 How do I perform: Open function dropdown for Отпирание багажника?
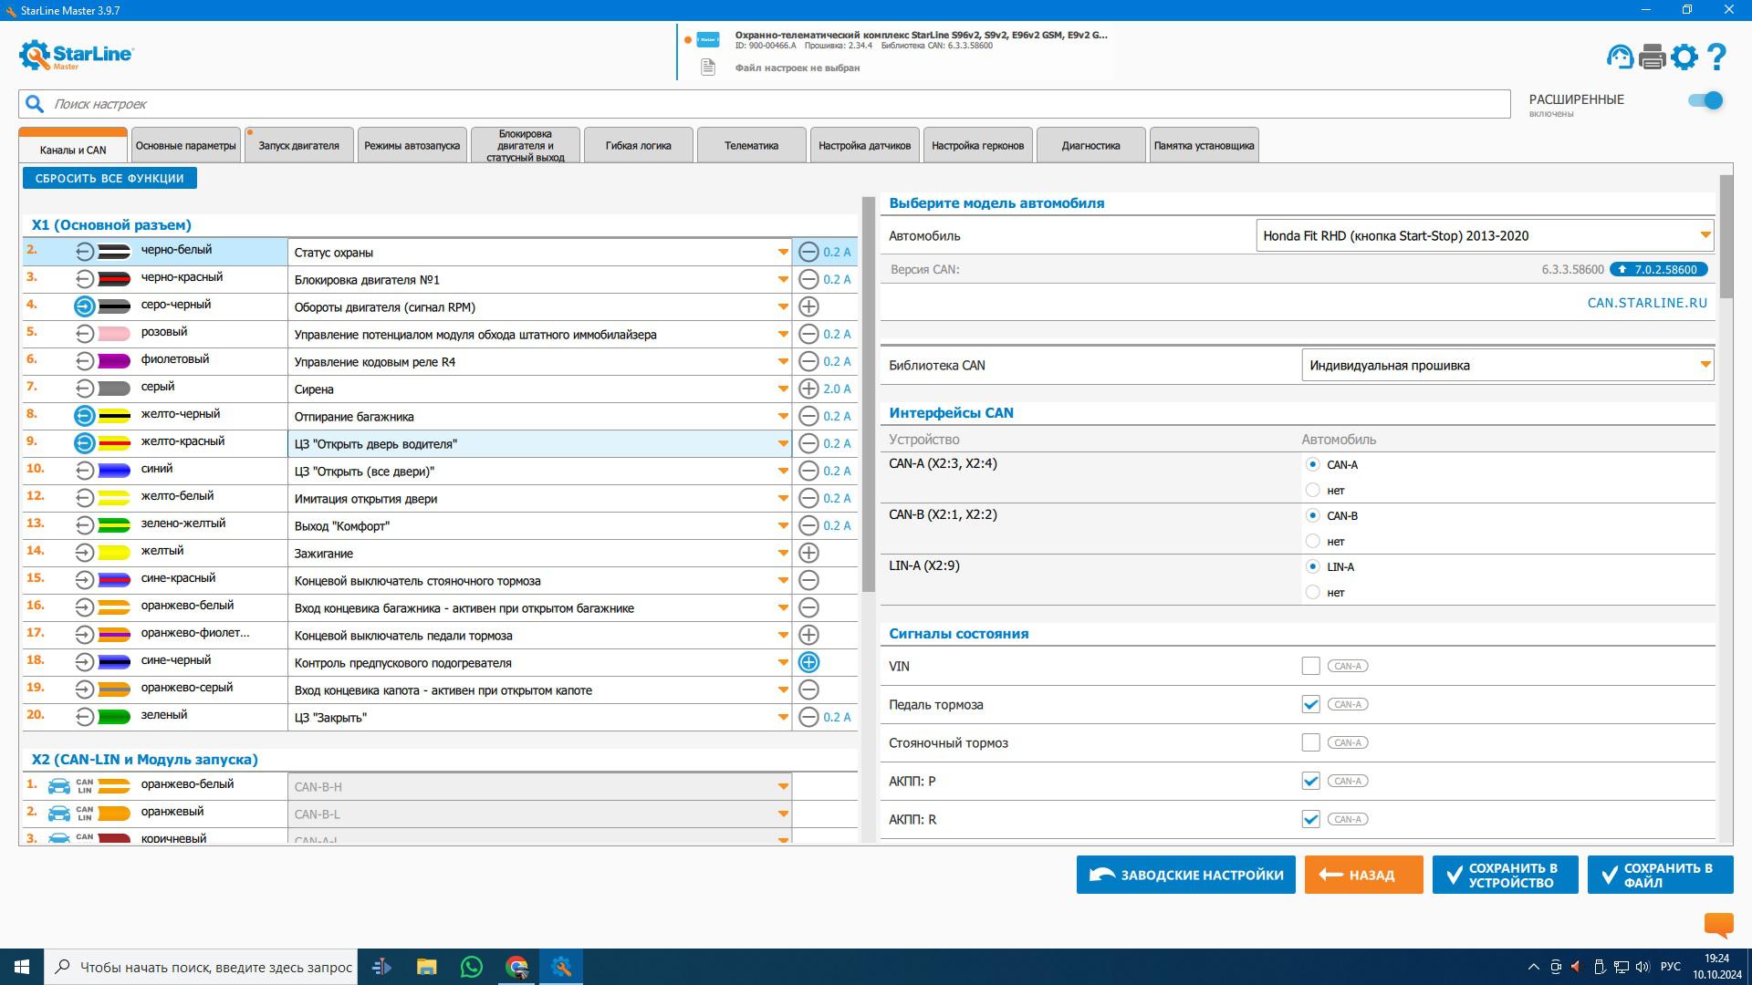click(782, 417)
